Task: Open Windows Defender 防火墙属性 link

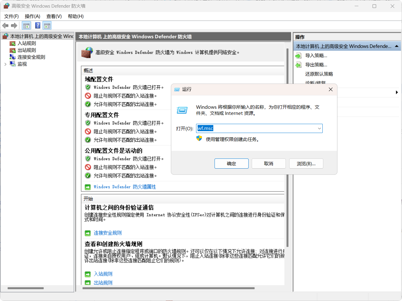Action: click(x=125, y=187)
